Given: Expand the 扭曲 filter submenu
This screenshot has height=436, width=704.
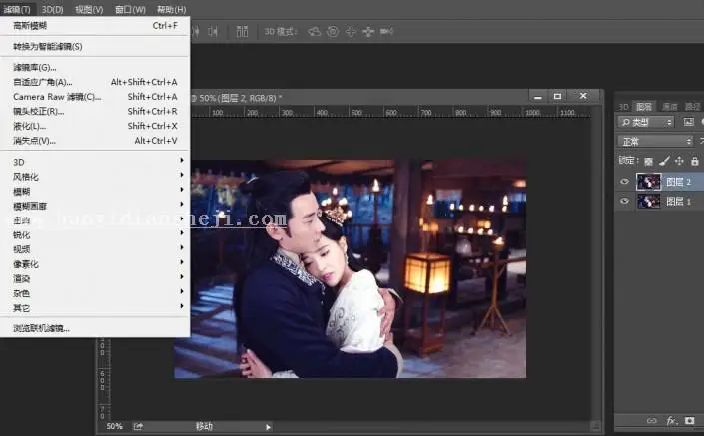Looking at the screenshot, I should (x=95, y=220).
